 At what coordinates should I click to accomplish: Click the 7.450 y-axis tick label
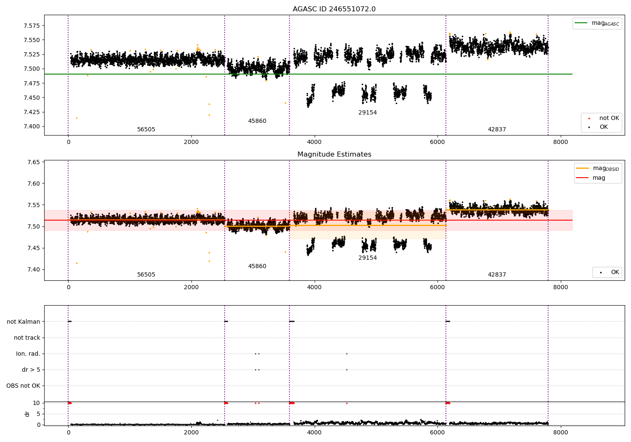pos(32,98)
